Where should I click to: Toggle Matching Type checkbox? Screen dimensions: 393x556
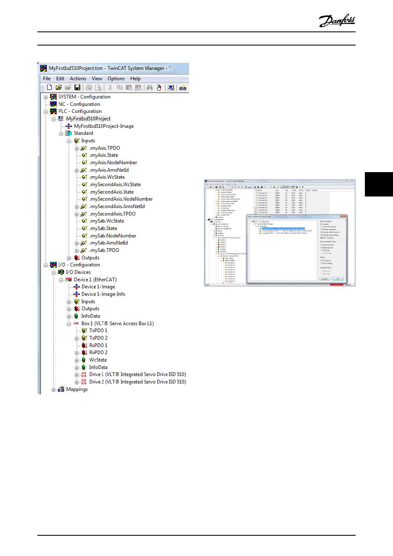coord(322,245)
